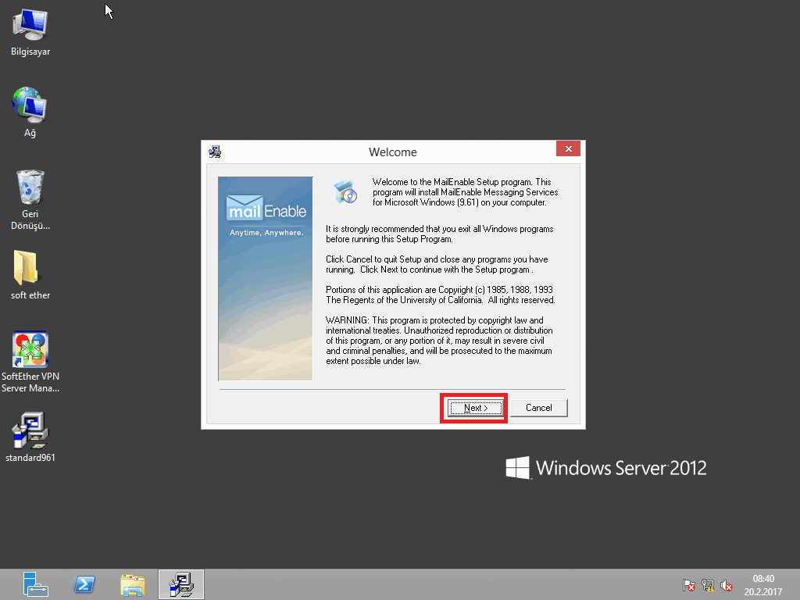Screen dimensions: 800x600
Task: Click the muted speaker tray icon
Action: (x=727, y=585)
